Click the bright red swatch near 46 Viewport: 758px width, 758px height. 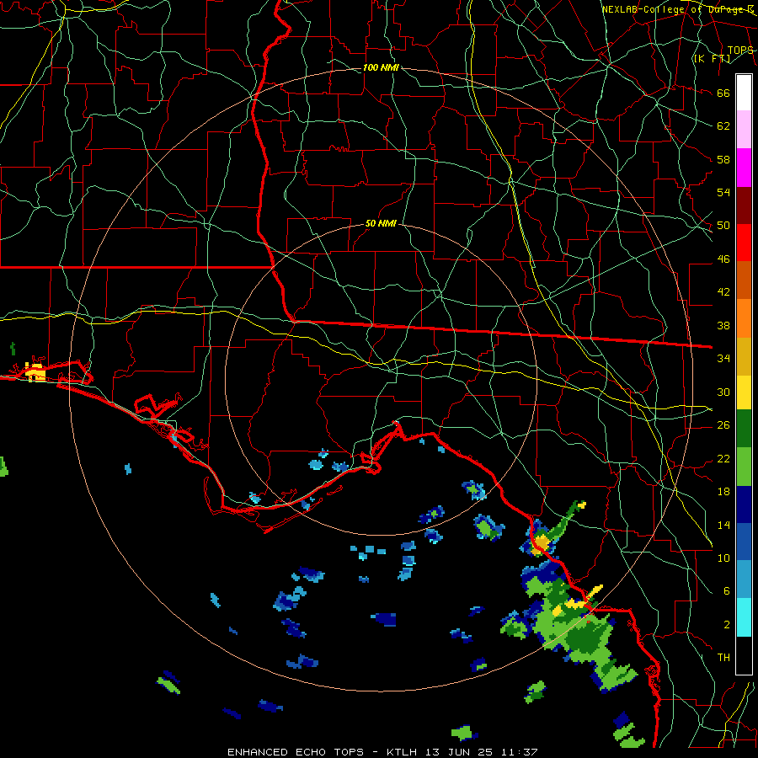click(x=744, y=243)
